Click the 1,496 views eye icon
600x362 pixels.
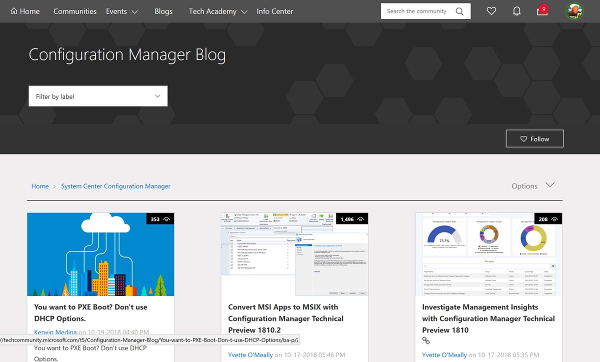tap(361, 219)
